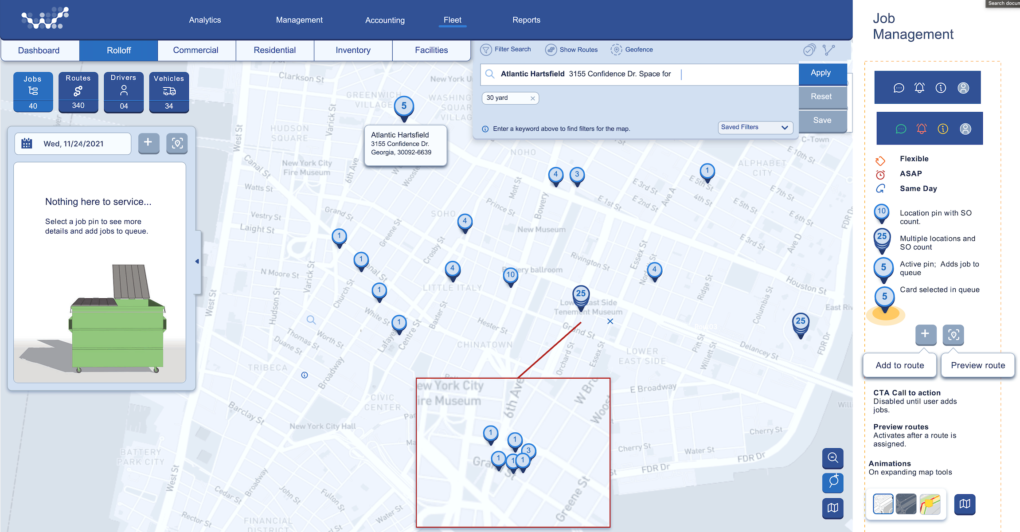Screen dimensions: 1020x532
Task: Click the Reset filter button
Action: [x=821, y=97]
